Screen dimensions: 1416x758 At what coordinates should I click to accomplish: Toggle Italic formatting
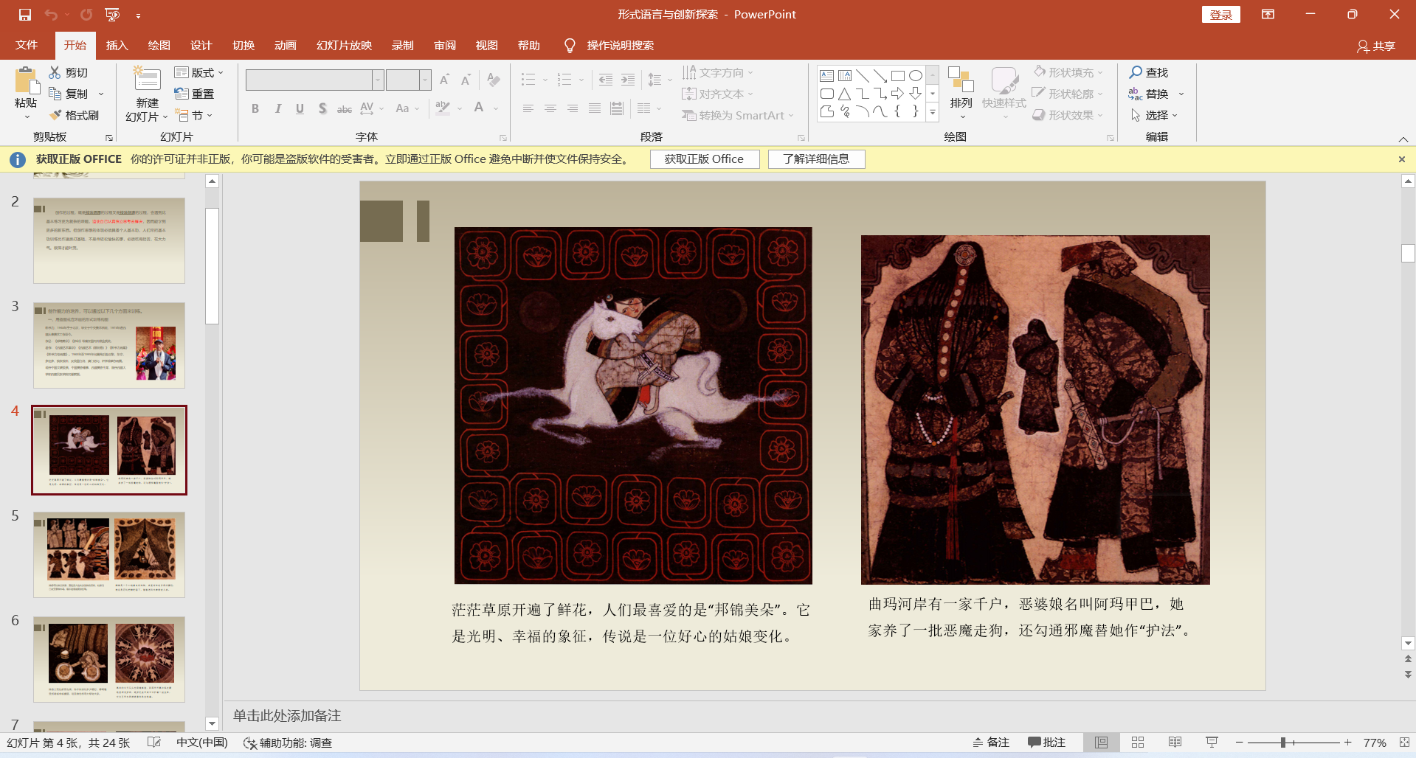[277, 108]
